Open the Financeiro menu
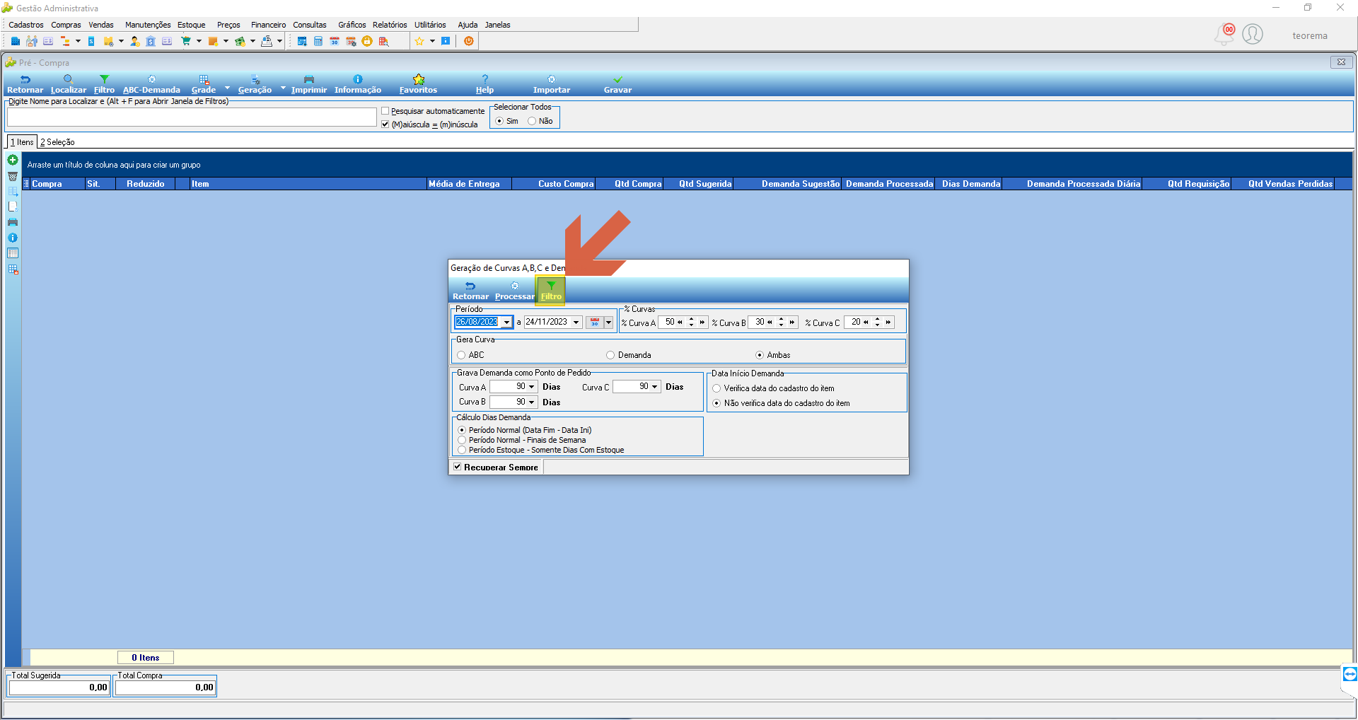 (268, 25)
